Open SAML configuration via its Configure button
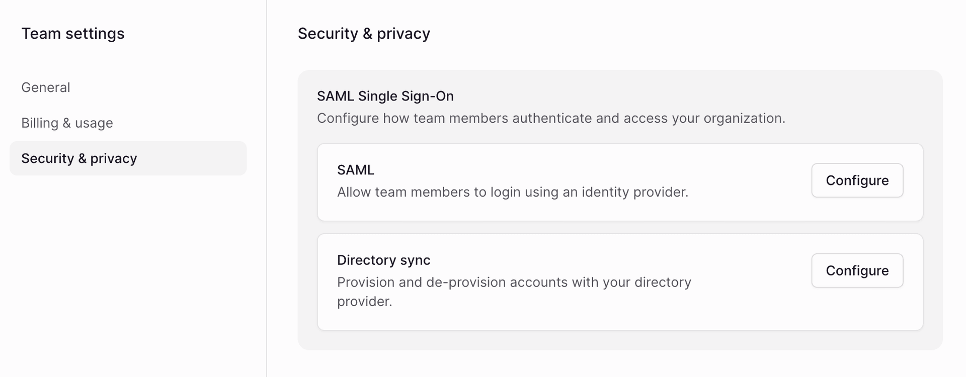Screen dimensions: 966x377 click(x=857, y=180)
